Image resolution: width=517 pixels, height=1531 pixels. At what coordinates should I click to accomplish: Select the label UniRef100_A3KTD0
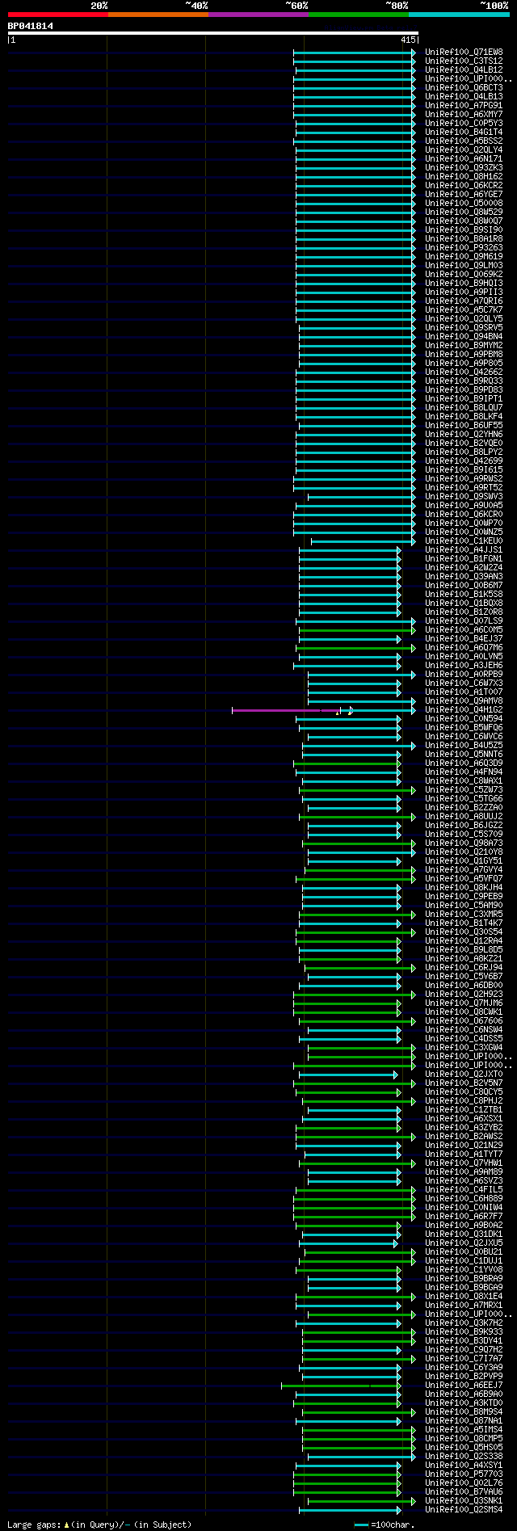pyautogui.click(x=464, y=1403)
